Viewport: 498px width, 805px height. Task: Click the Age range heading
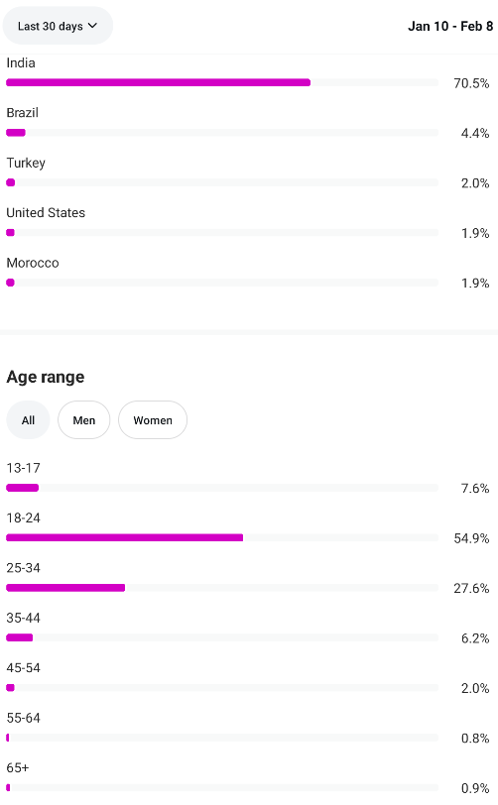pyautogui.click(x=46, y=377)
